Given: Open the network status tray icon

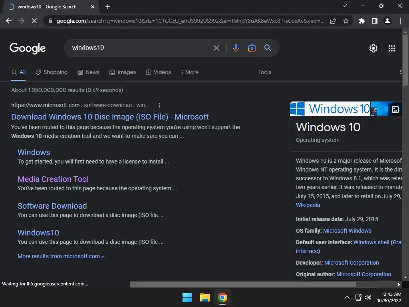Looking at the screenshot, I should (358, 297).
